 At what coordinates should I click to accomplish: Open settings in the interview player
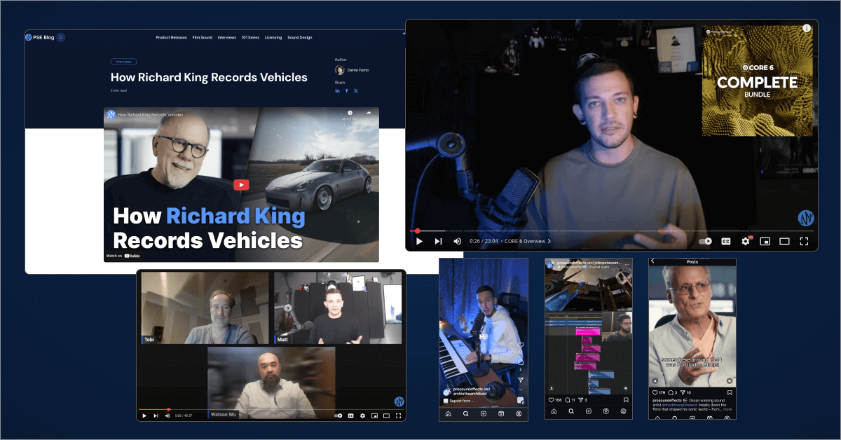pyautogui.click(x=362, y=415)
